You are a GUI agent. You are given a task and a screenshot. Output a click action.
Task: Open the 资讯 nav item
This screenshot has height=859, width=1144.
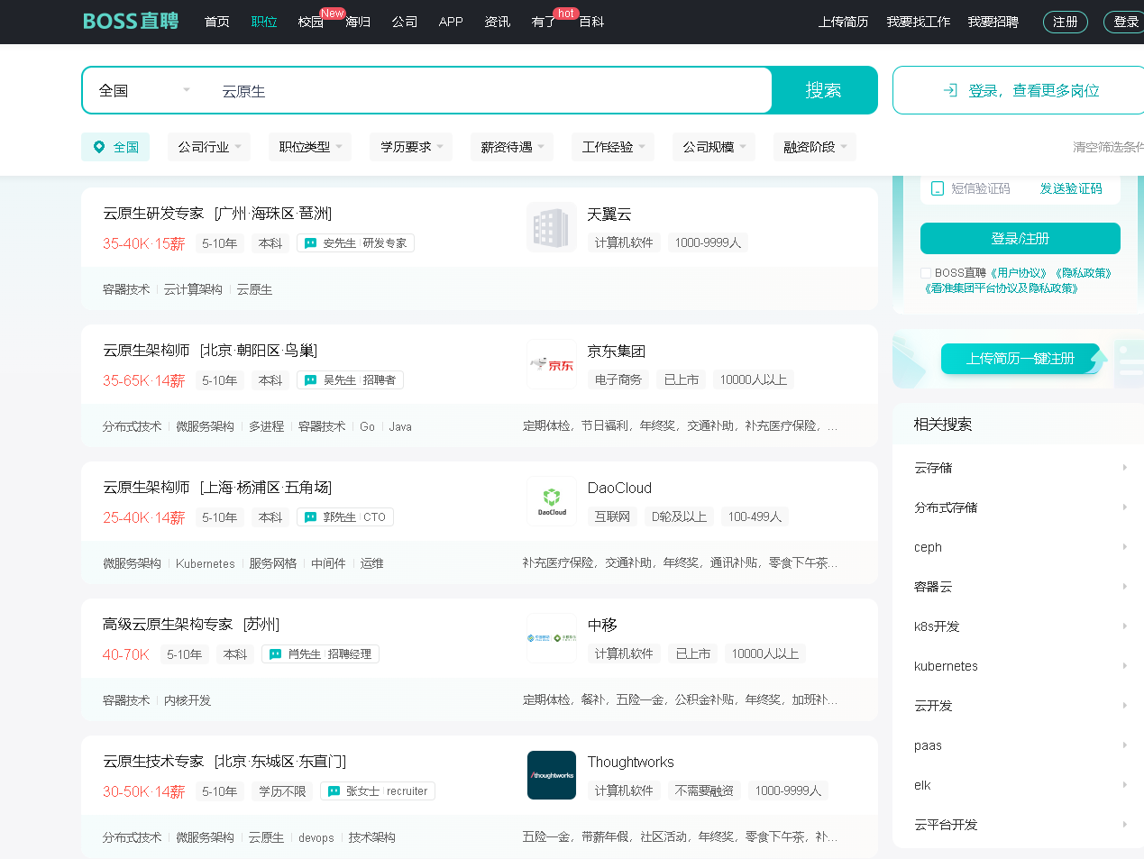(498, 22)
